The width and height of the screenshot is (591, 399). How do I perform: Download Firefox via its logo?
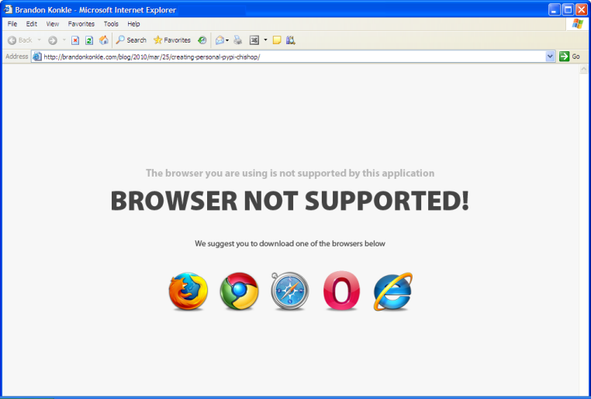click(188, 291)
